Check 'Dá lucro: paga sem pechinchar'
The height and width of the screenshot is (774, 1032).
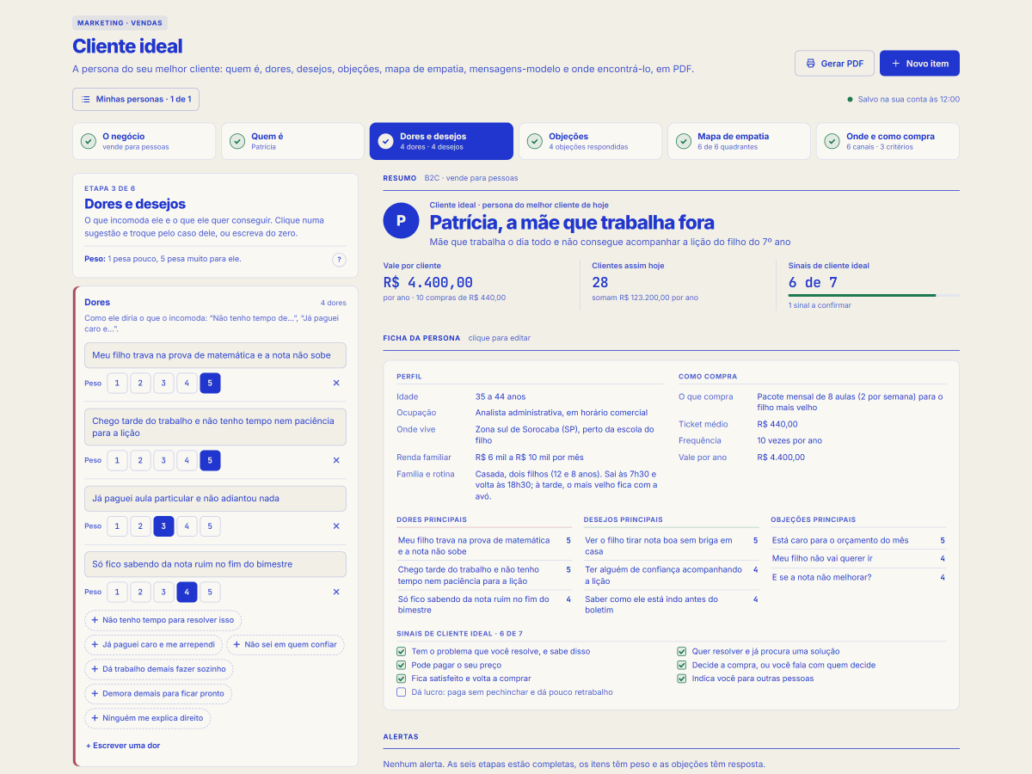point(401,692)
